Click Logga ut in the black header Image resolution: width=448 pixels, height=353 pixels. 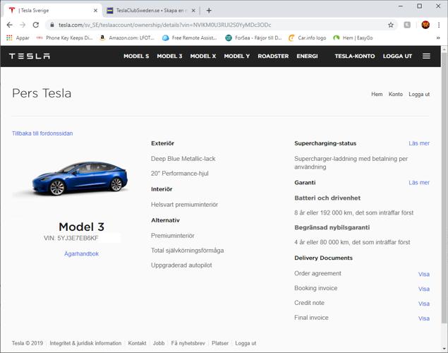coord(397,56)
